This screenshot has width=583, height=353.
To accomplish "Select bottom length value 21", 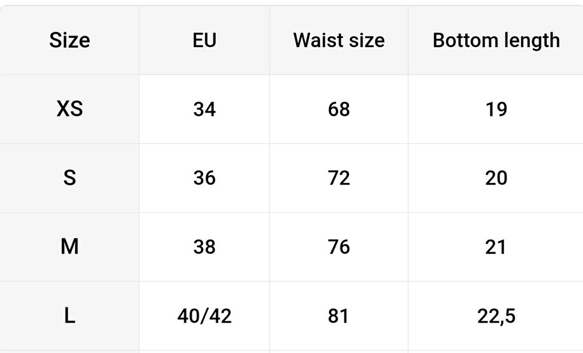I will (x=496, y=247).
